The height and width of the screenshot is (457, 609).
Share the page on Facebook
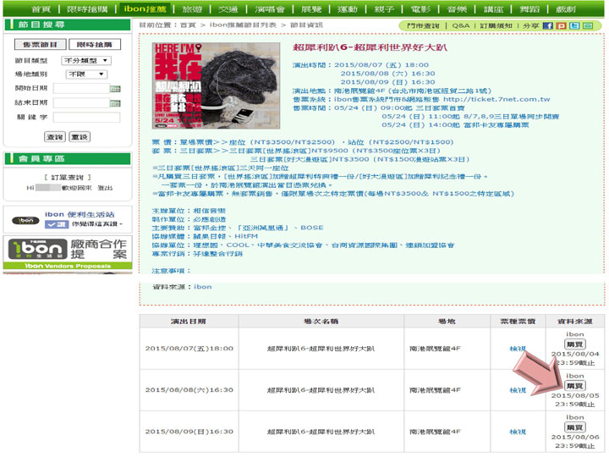(548, 26)
